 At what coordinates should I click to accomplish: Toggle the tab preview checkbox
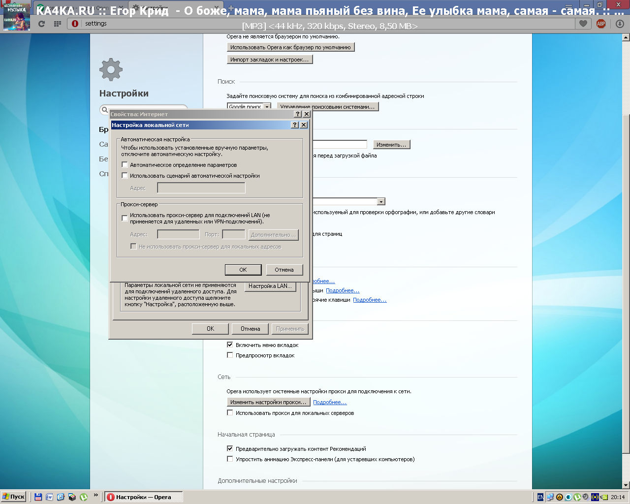point(230,355)
